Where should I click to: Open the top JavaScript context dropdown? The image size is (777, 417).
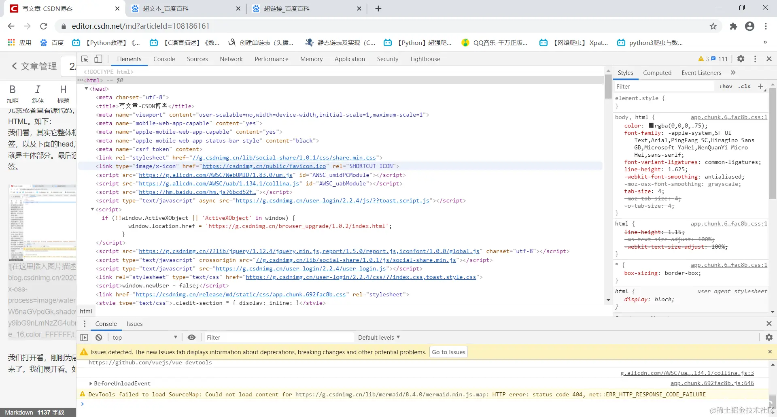tap(145, 337)
